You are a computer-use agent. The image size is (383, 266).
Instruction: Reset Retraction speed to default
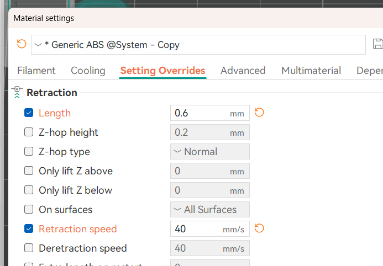tap(259, 228)
